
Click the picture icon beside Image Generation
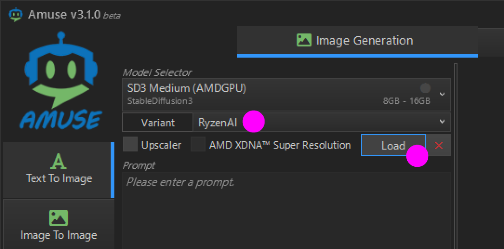click(304, 40)
